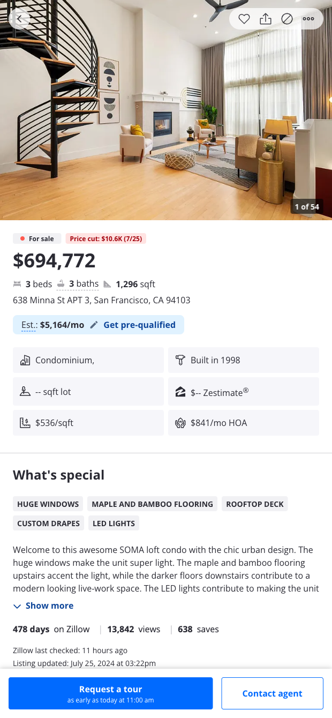Save home with heart icon

click(244, 19)
